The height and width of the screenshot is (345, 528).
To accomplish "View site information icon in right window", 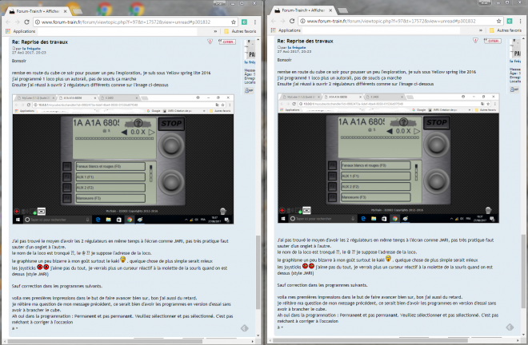I will (302, 22).
